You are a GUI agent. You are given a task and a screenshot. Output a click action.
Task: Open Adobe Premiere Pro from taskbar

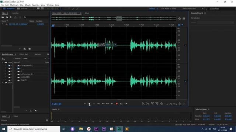tap(96, 129)
